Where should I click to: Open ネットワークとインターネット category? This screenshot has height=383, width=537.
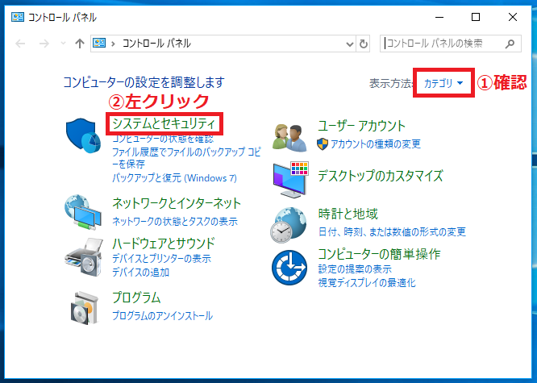coord(177,203)
